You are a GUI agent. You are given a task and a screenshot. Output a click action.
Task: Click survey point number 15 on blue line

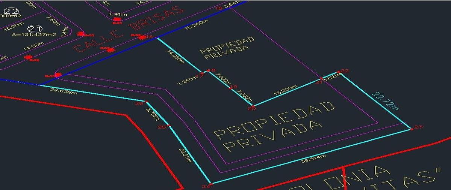pos(220,8)
